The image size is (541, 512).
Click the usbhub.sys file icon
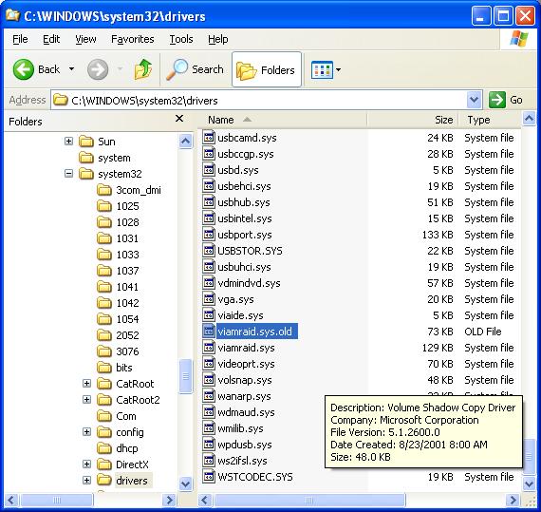pos(209,202)
